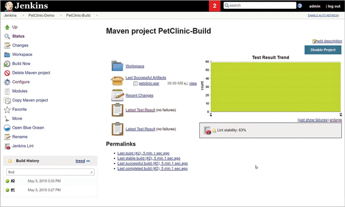
Task: Click the log out link
Action: [334, 7]
